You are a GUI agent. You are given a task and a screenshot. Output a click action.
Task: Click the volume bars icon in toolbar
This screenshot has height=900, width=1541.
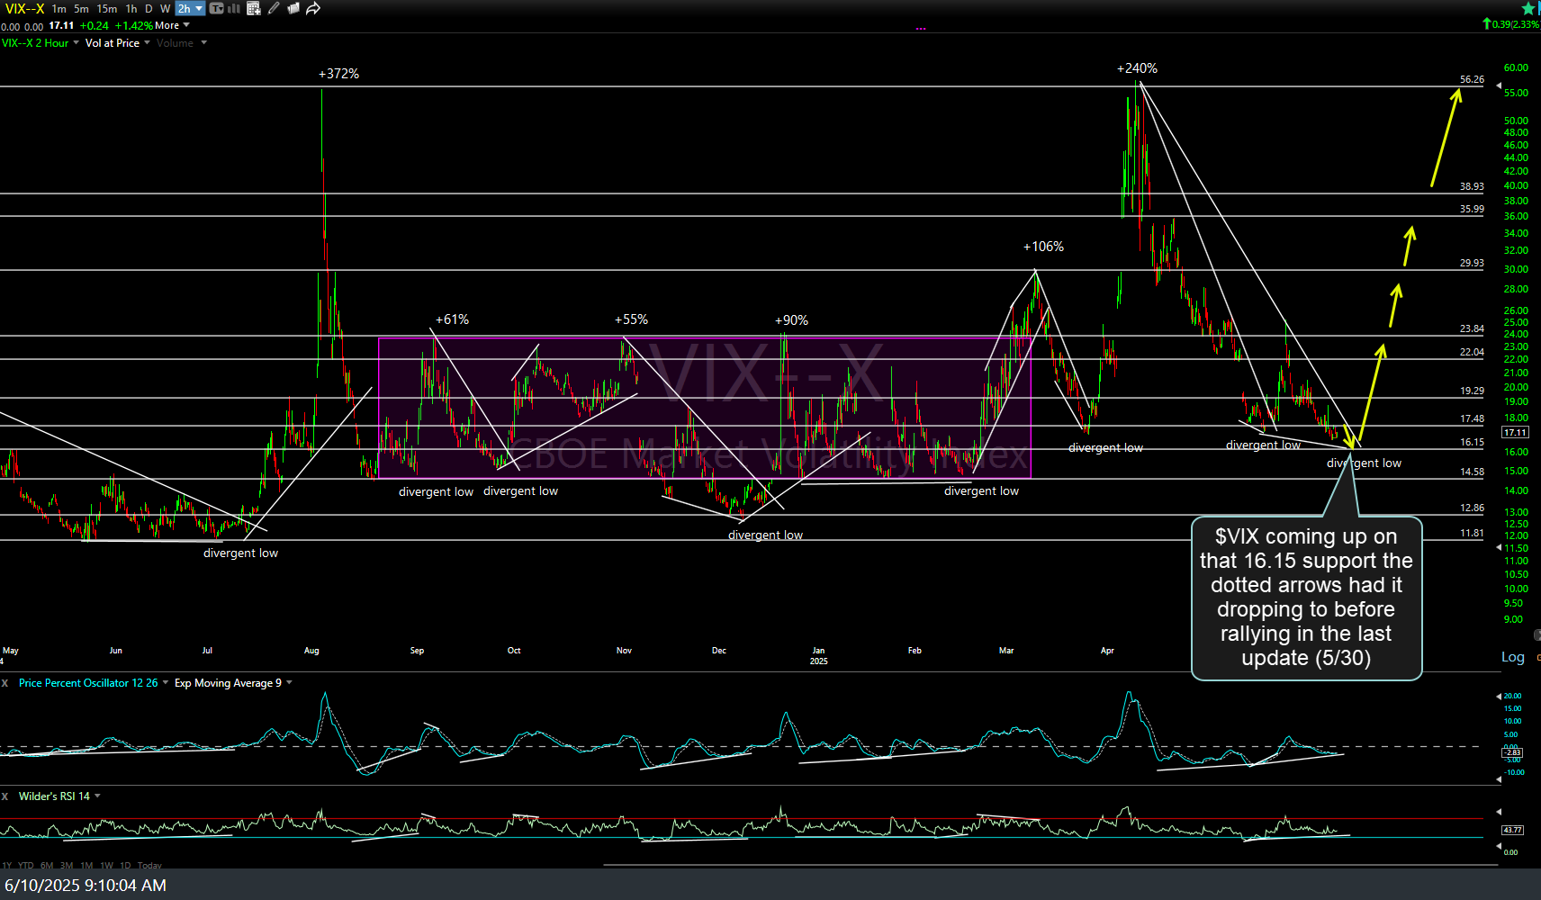233,8
